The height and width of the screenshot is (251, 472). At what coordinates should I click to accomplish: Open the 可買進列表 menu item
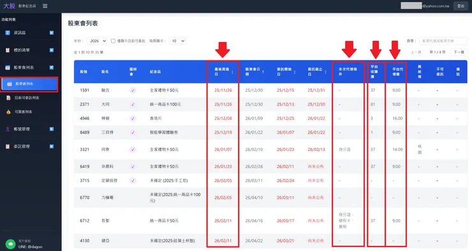click(x=23, y=112)
